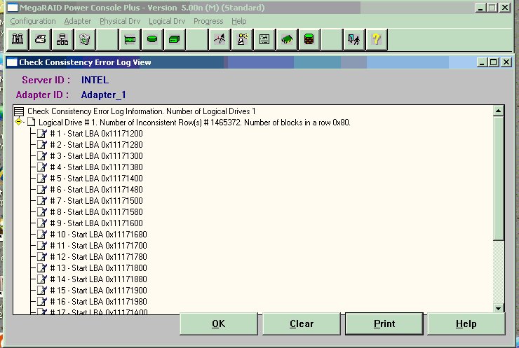Click the log list scrollbar up arrow
Screen dimensions: 519x348
pyautogui.click(x=499, y=111)
